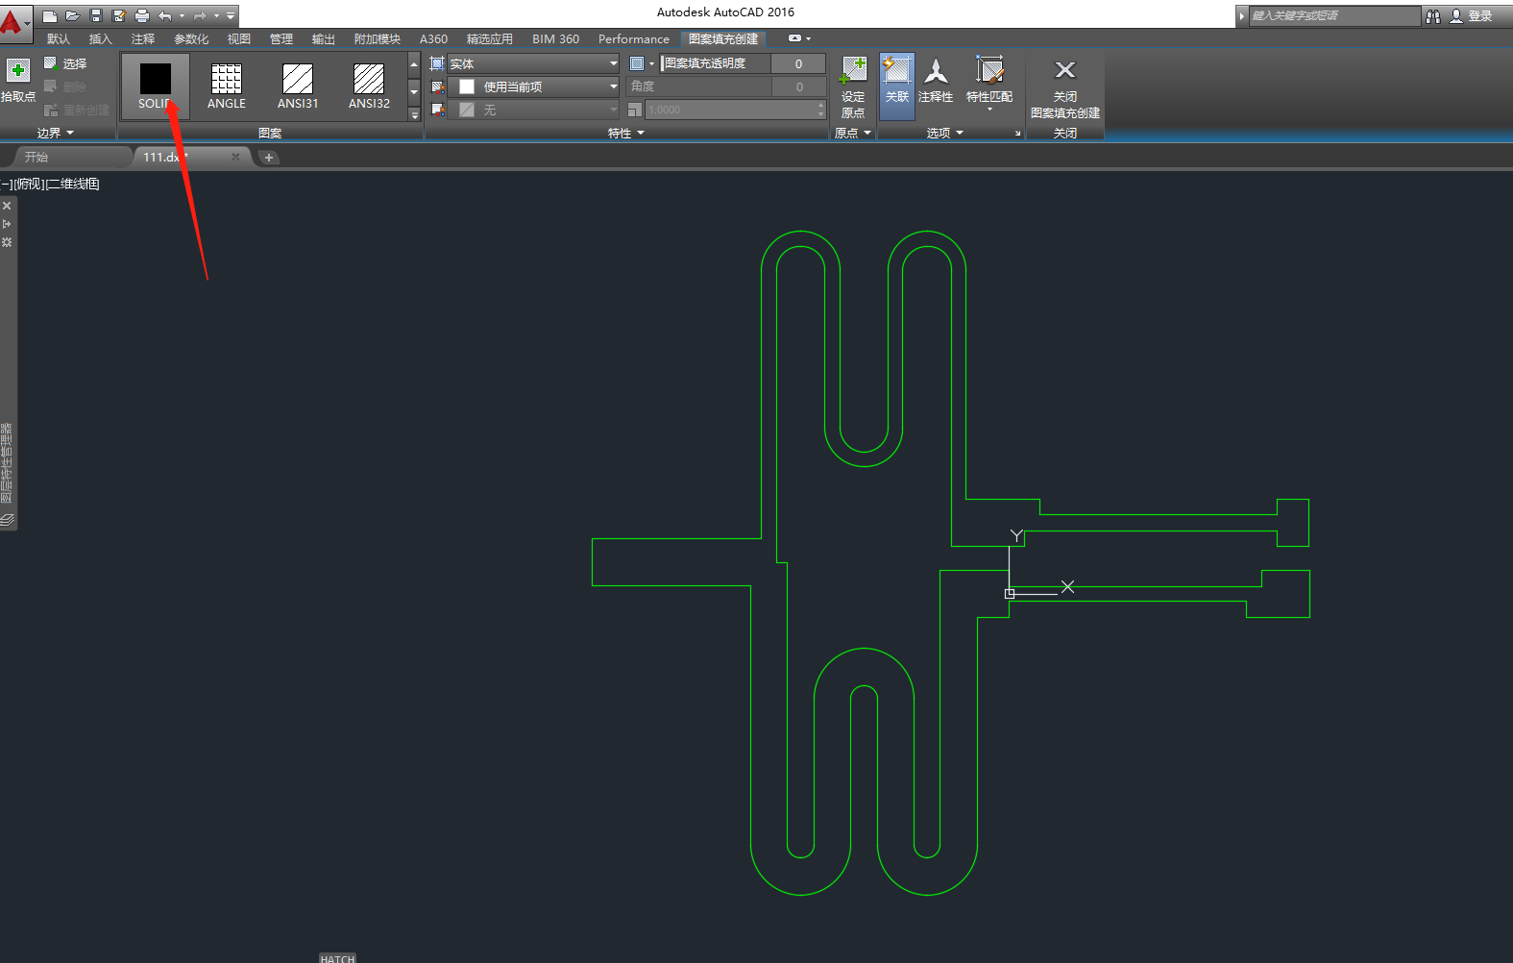Screen dimensions: 1513x963
Task: Switch to the 视图 ribbon tab
Action: point(239,39)
